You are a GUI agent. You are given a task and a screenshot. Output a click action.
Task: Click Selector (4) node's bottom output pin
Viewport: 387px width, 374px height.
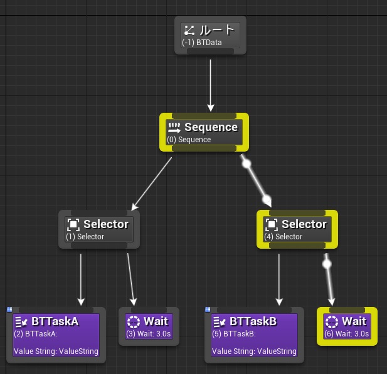click(297, 246)
